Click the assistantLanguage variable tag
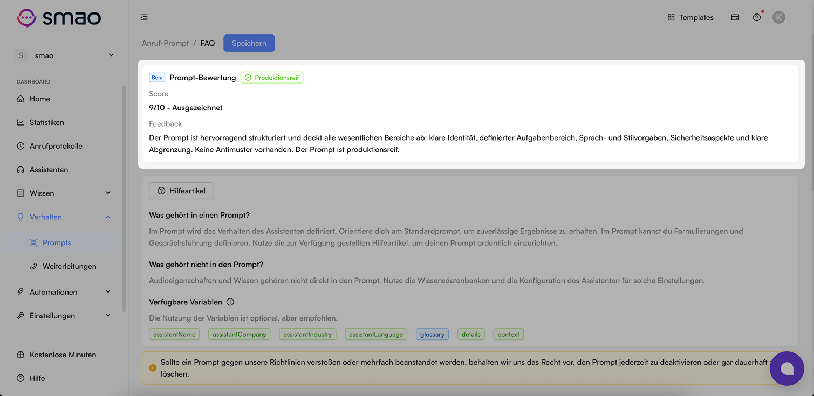Viewport: 814px width, 396px height. pos(376,334)
